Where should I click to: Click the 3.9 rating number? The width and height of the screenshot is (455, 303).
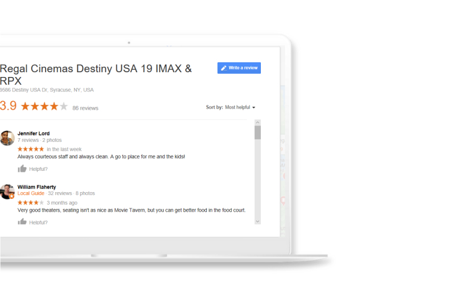[8, 106]
